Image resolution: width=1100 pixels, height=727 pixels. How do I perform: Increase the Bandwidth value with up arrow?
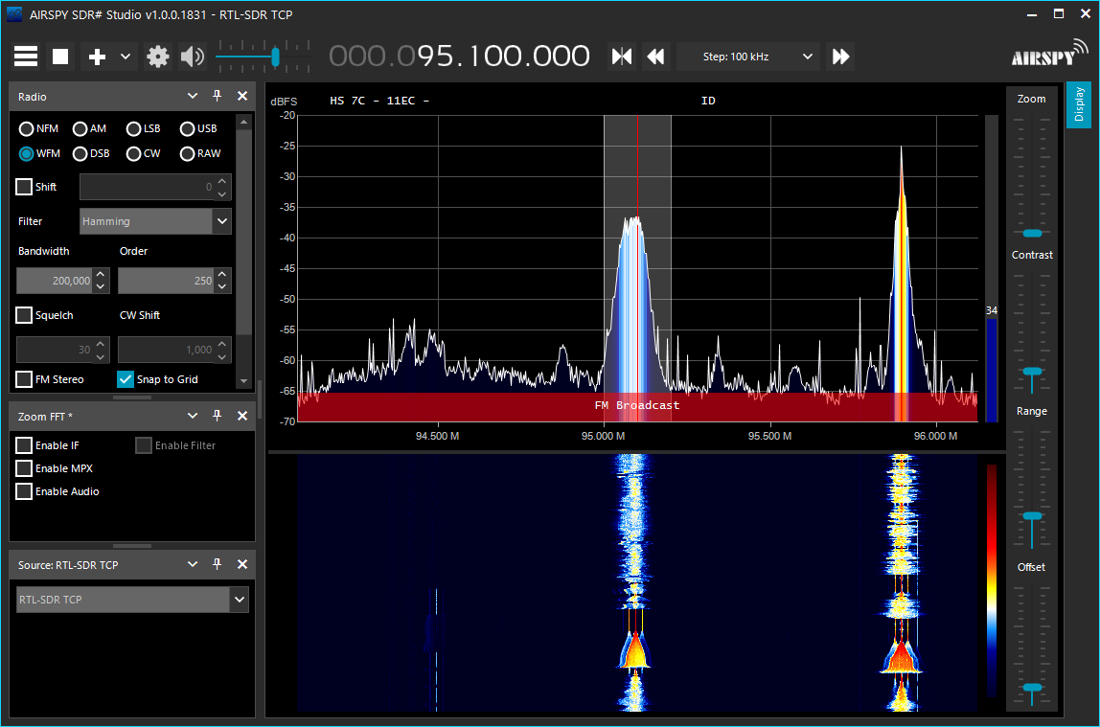[101, 274]
